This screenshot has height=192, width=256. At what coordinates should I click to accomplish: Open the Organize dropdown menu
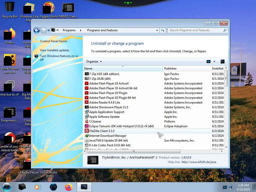(x=94, y=61)
